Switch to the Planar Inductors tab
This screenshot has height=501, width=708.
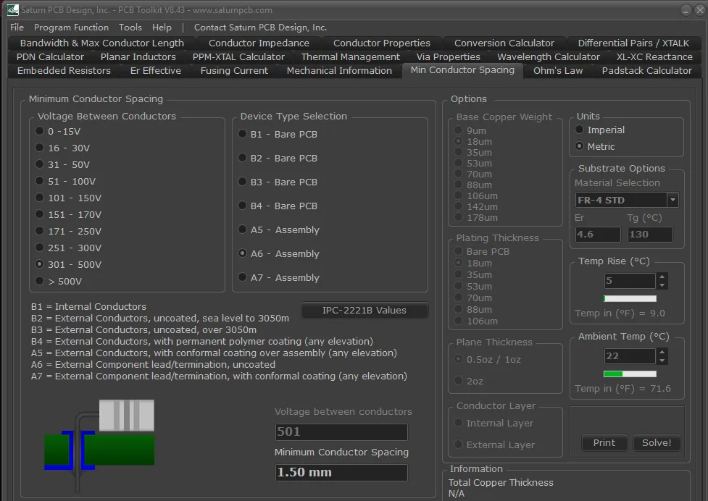[x=138, y=56]
